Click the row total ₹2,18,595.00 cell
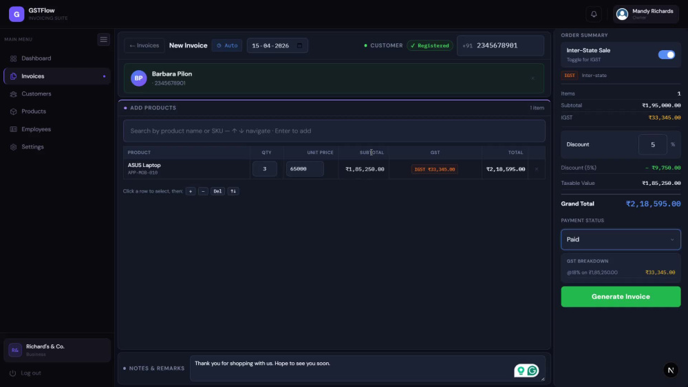This screenshot has width=688, height=387. point(506,169)
